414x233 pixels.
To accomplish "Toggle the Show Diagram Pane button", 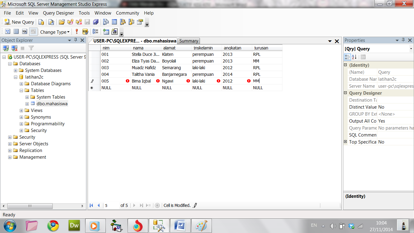I will click(8, 32).
